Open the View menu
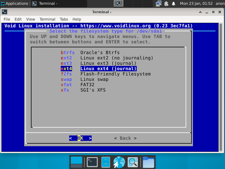This screenshot has height=169, width=225. tap(30, 19)
